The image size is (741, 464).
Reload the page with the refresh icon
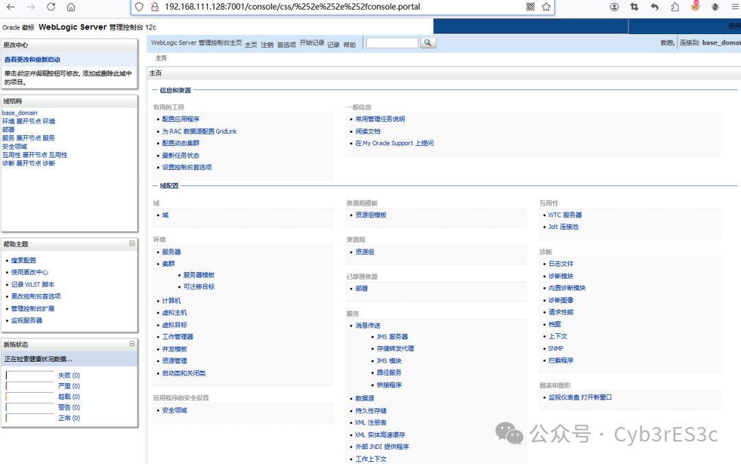click(51, 7)
